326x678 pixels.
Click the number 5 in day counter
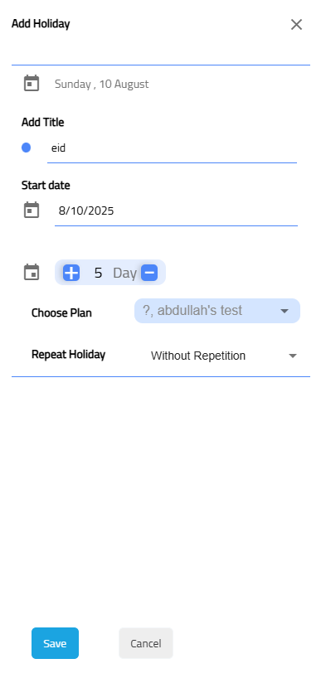98,273
